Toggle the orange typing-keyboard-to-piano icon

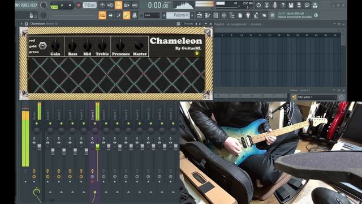click(102, 15)
